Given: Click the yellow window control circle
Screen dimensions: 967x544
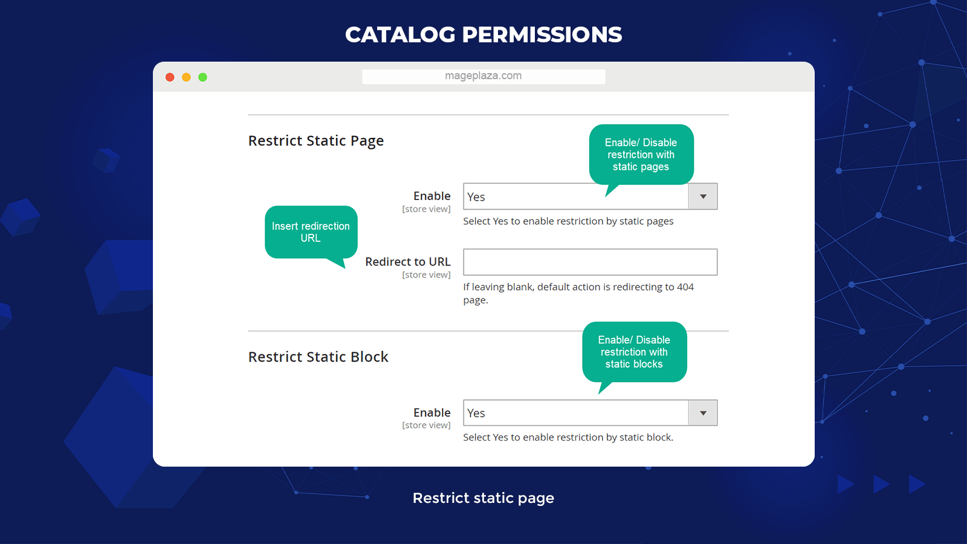Looking at the screenshot, I should click(x=186, y=77).
